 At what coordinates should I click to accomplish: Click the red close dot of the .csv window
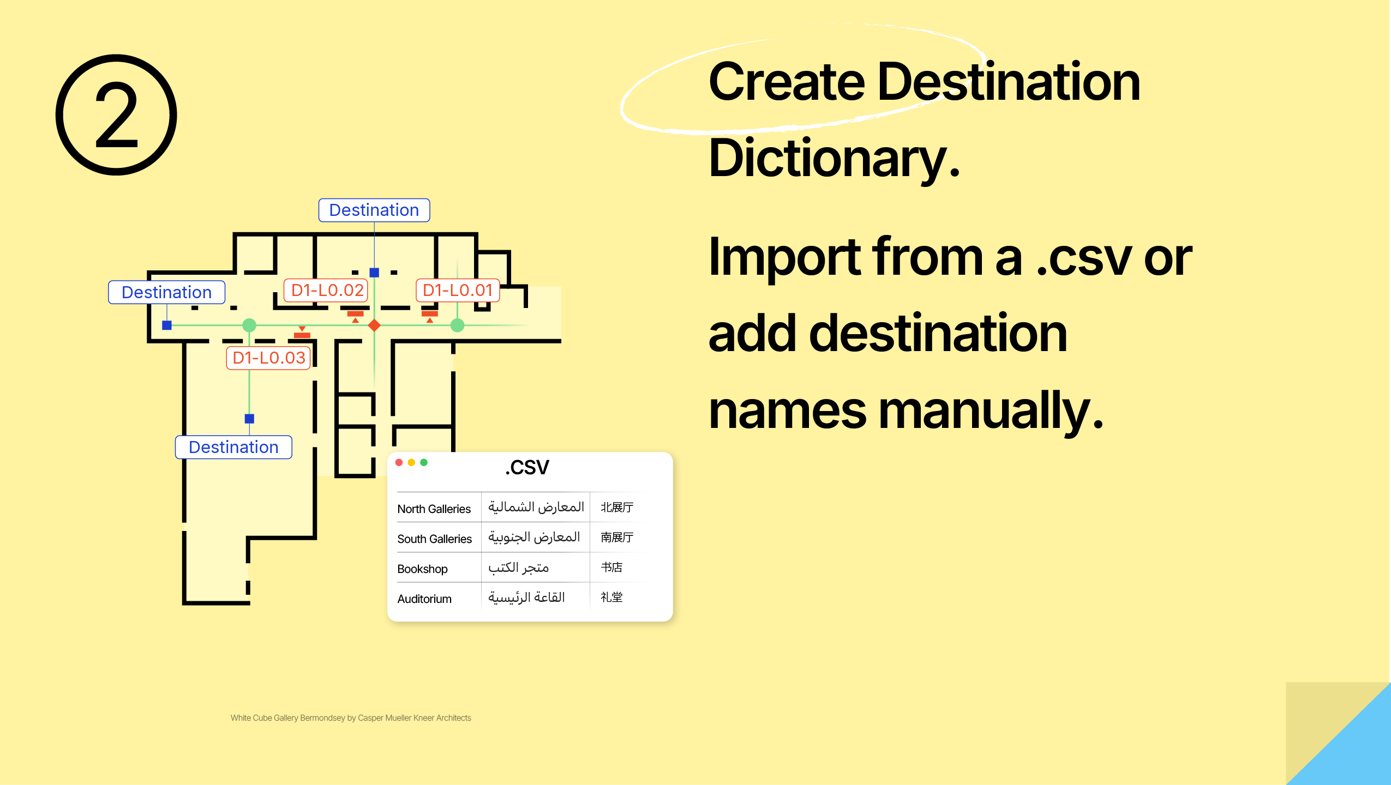[399, 462]
